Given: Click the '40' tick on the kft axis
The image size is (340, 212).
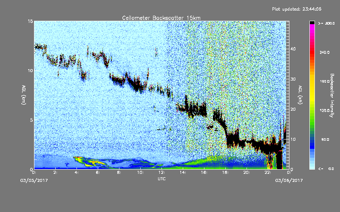Looking at the screenshot, I should tap(293, 49).
